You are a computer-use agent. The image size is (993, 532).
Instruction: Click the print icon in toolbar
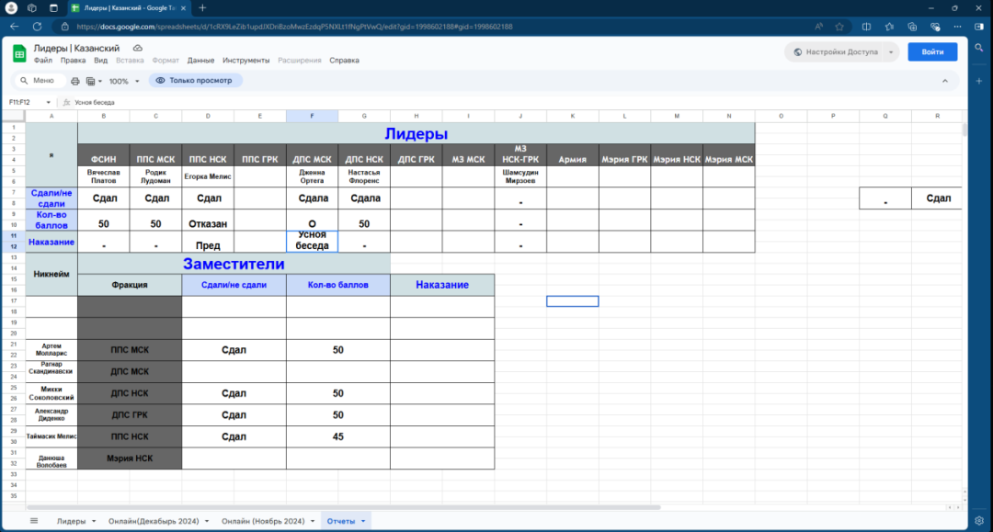[x=74, y=81]
